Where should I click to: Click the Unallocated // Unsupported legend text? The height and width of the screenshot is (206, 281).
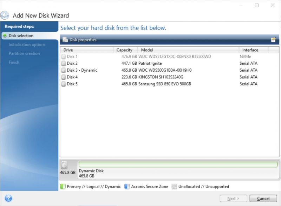click(x=204, y=186)
